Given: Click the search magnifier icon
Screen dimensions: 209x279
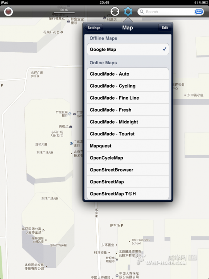Looking at the screenshot, I should coord(142,12).
